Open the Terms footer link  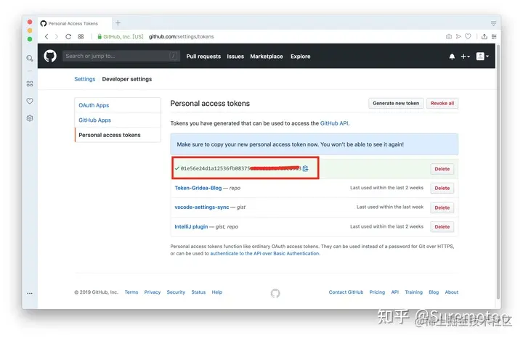pyautogui.click(x=131, y=292)
